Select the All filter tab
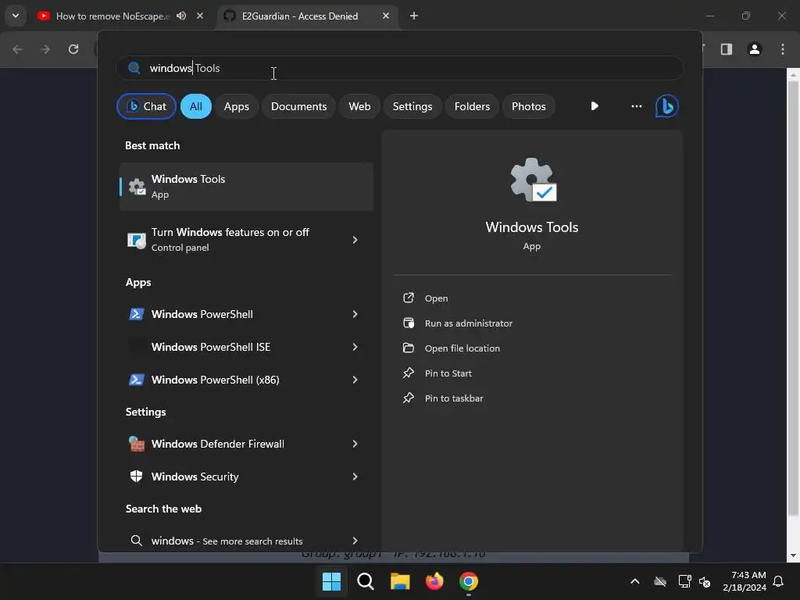The image size is (800, 600). click(x=196, y=106)
